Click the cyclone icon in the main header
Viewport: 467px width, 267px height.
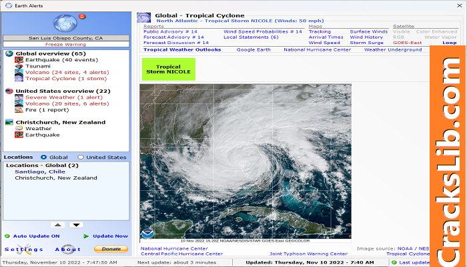144,17
